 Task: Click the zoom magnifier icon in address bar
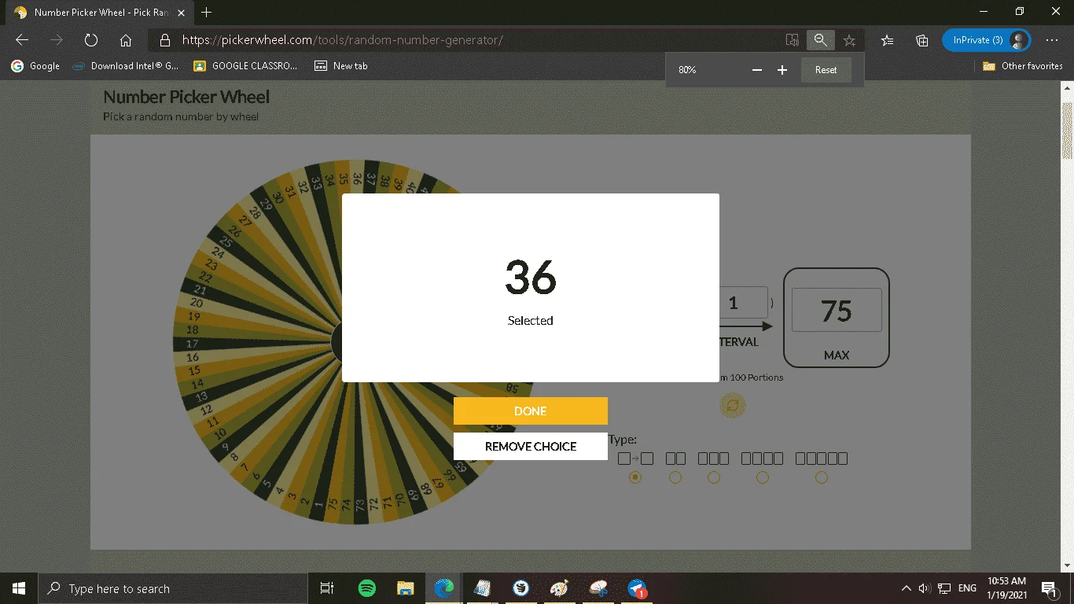coord(820,40)
